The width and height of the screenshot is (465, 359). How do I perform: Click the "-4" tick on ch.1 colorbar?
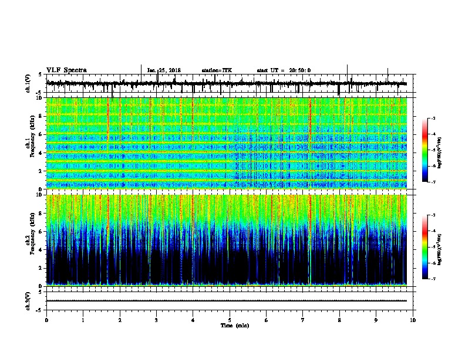[433, 134]
